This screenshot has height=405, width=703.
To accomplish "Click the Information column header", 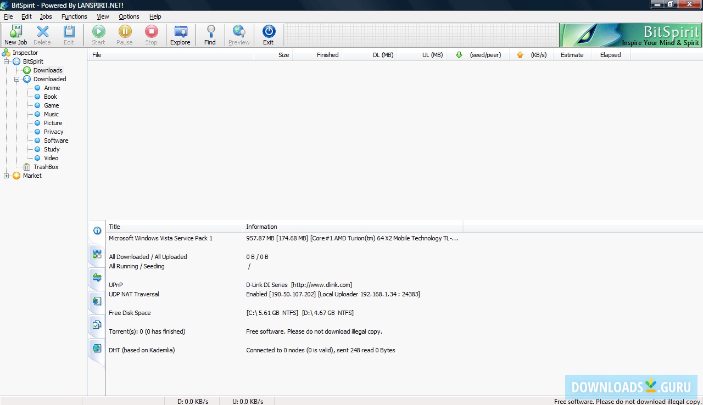I will pos(353,227).
